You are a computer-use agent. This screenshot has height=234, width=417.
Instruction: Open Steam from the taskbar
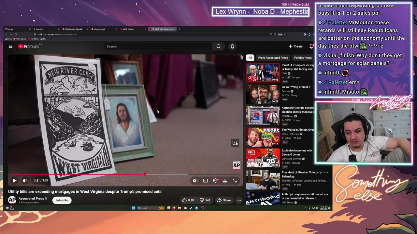pos(191,208)
